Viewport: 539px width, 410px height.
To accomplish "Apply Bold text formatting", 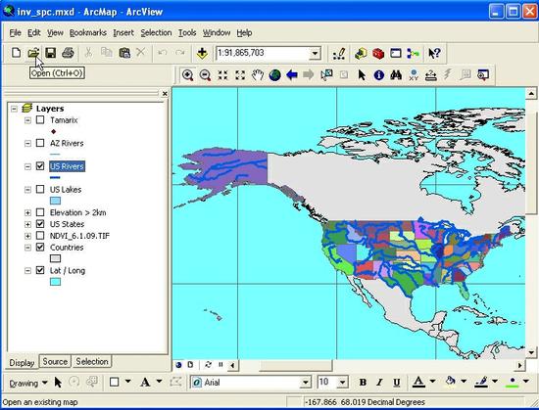I will [363, 383].
